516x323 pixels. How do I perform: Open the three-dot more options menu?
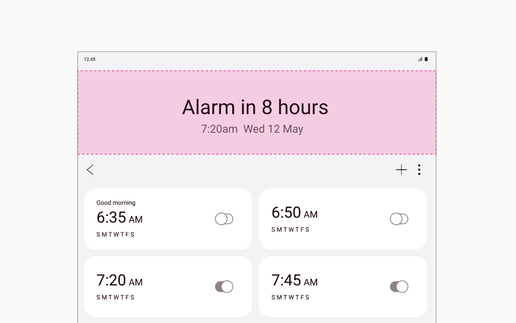point(419,170)
